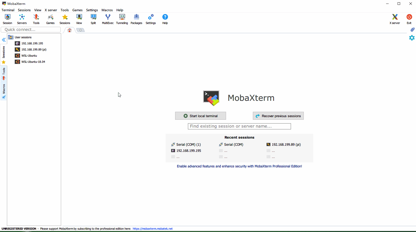Open the Tools menu

click(65, 10)
